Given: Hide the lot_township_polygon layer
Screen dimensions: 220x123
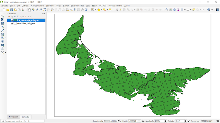Looking at the screenshot, I should click(x=12, y=20).
